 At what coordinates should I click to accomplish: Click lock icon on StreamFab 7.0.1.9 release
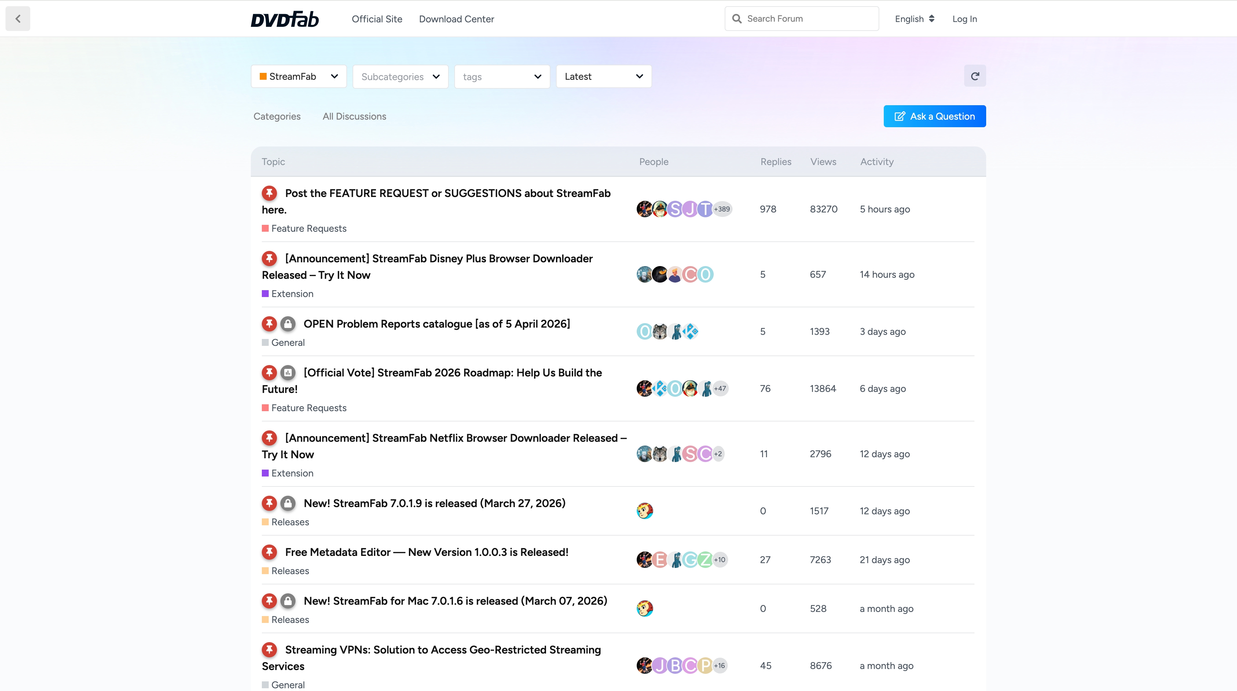pyautogui.click(x=288, y=503)
